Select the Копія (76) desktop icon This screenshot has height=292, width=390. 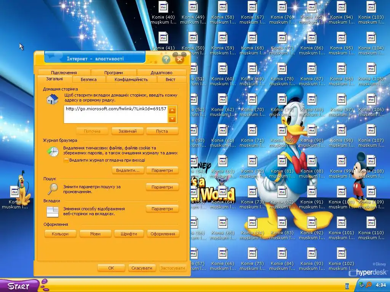[x=282, y=13]
